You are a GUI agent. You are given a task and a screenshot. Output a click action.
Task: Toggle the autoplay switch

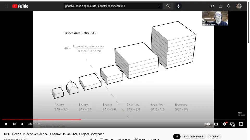point(207,124)
